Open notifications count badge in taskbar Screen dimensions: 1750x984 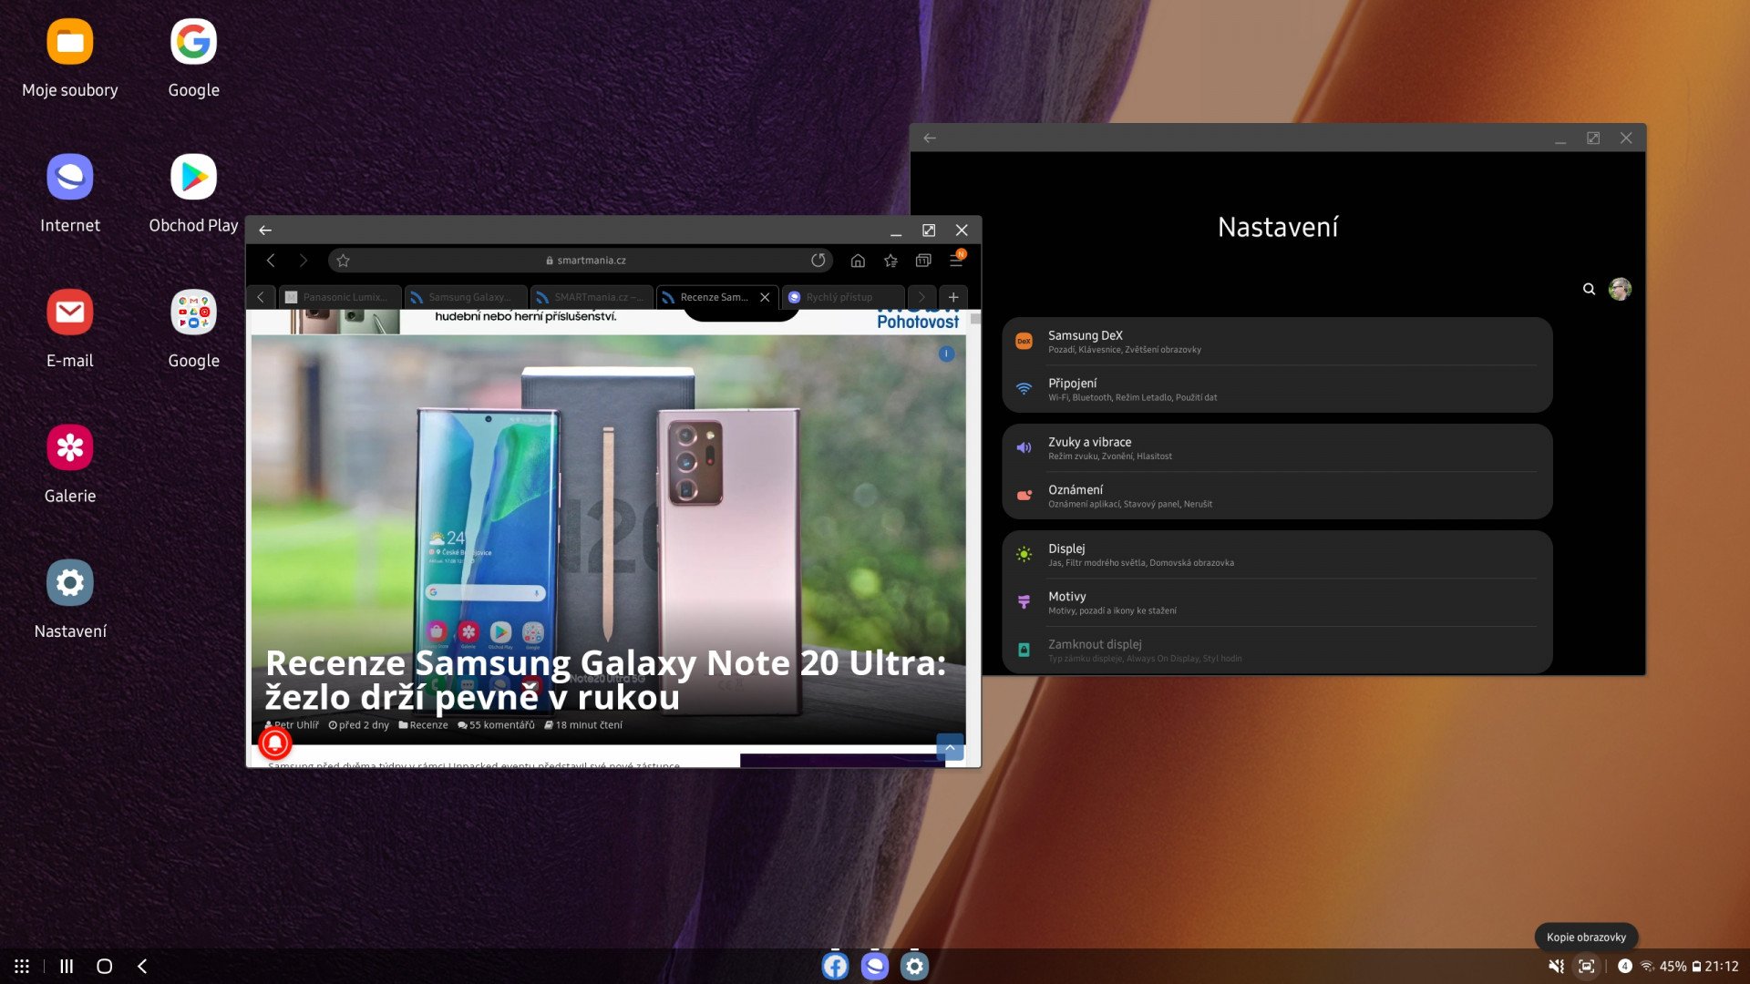(1625, 967)
